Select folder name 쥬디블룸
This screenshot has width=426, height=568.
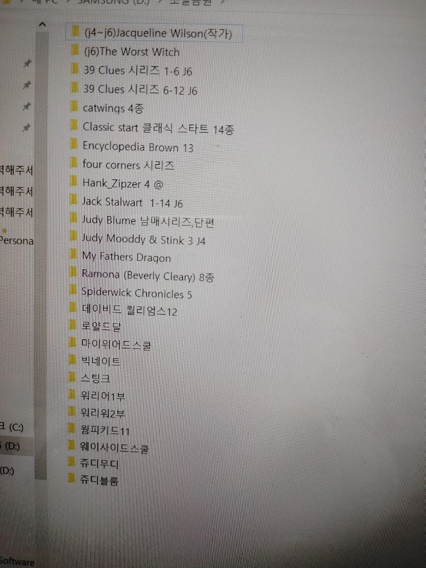click(x=99, y=481)
